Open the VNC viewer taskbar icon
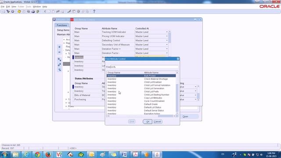281x158 pixels. coord(59,154)
